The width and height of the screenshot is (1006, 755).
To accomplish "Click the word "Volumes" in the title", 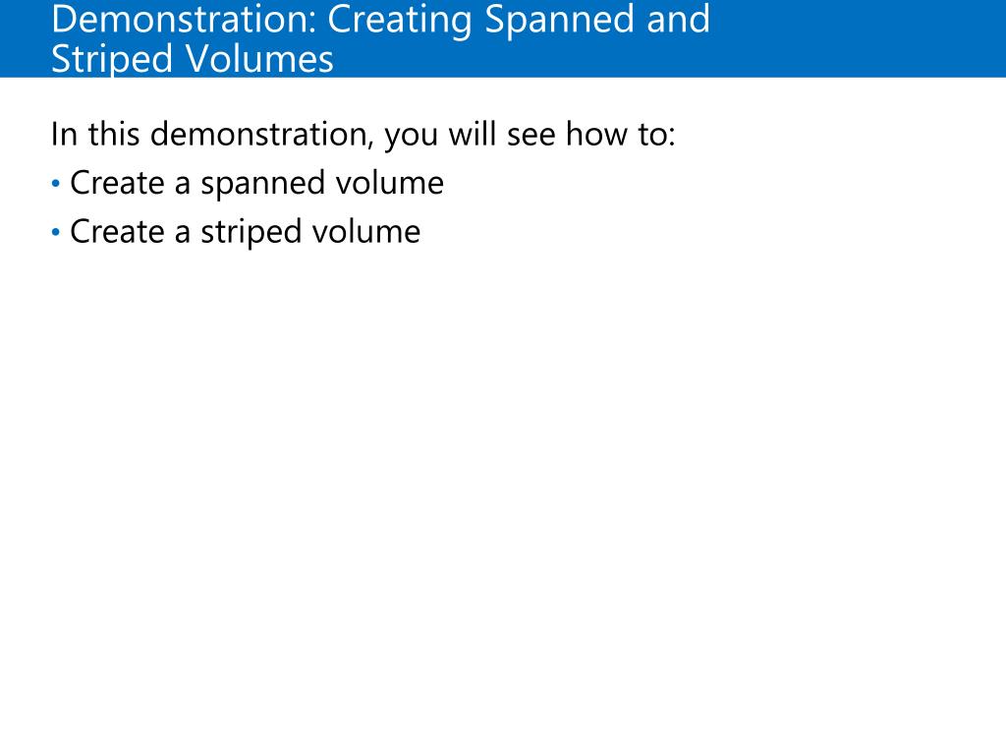I will point(259,59).
